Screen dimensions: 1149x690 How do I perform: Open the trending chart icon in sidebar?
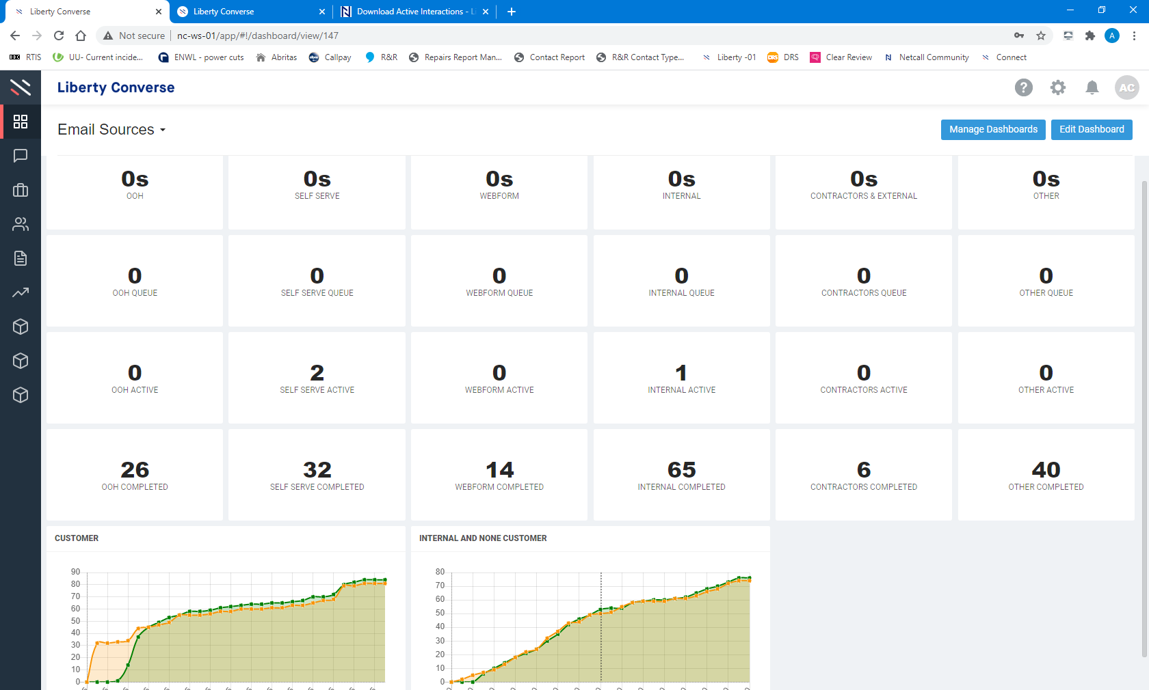coord(21,292)
